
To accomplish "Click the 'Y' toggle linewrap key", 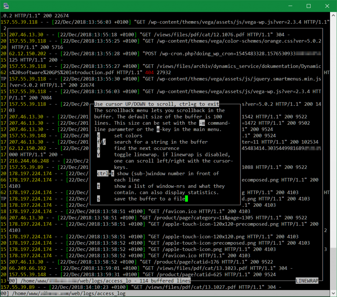I will tap(98, 155).
